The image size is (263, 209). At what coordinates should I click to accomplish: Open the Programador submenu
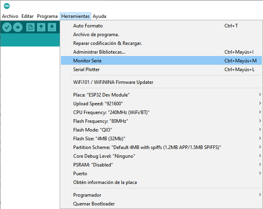(161, 195)
